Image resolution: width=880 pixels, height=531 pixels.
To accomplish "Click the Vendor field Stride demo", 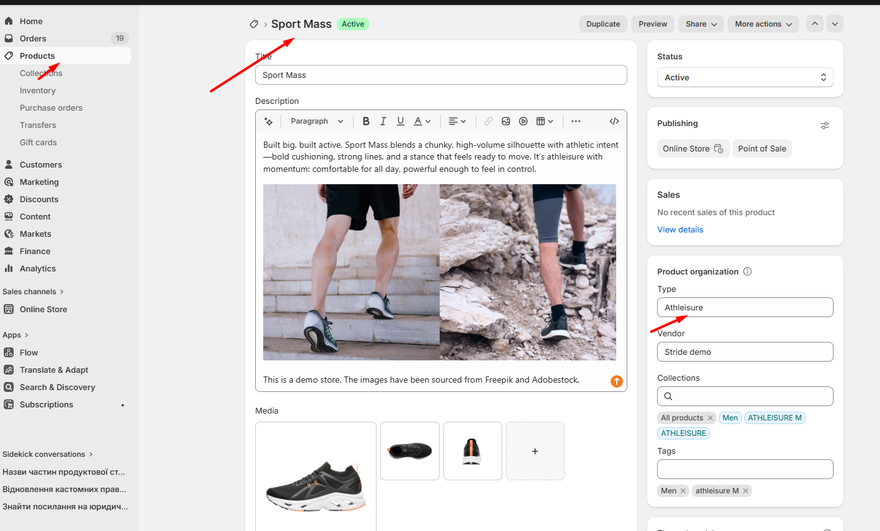I will pyautogui.click(x=745, y=352).
